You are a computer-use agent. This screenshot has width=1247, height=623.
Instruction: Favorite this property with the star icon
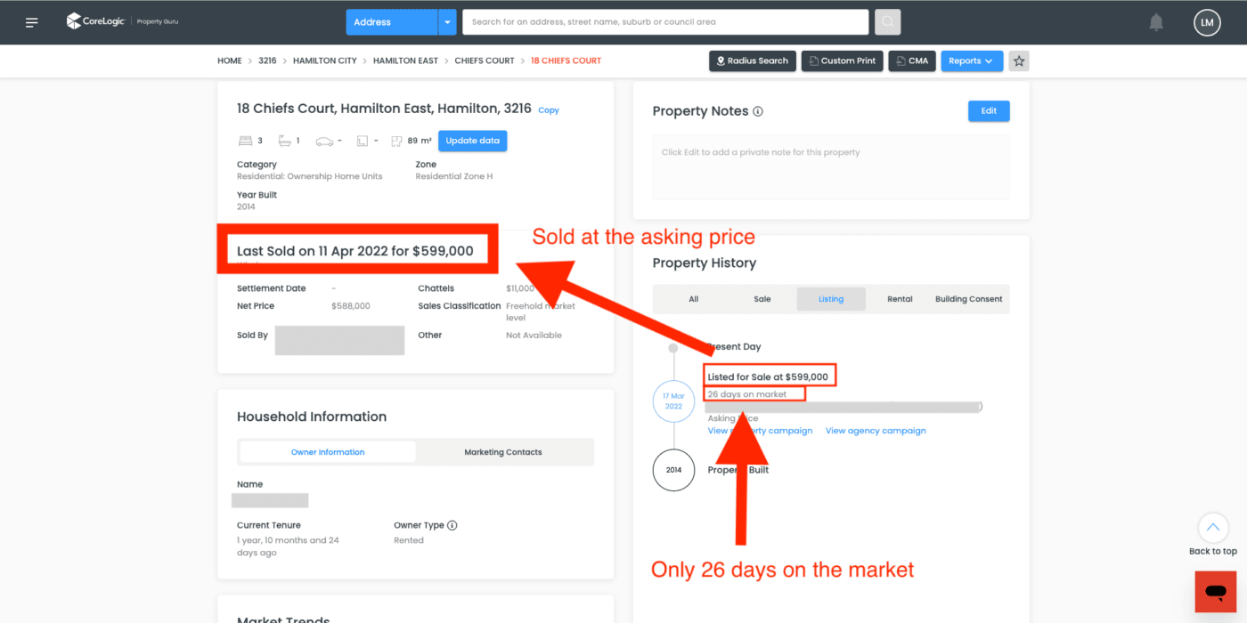1020,61
